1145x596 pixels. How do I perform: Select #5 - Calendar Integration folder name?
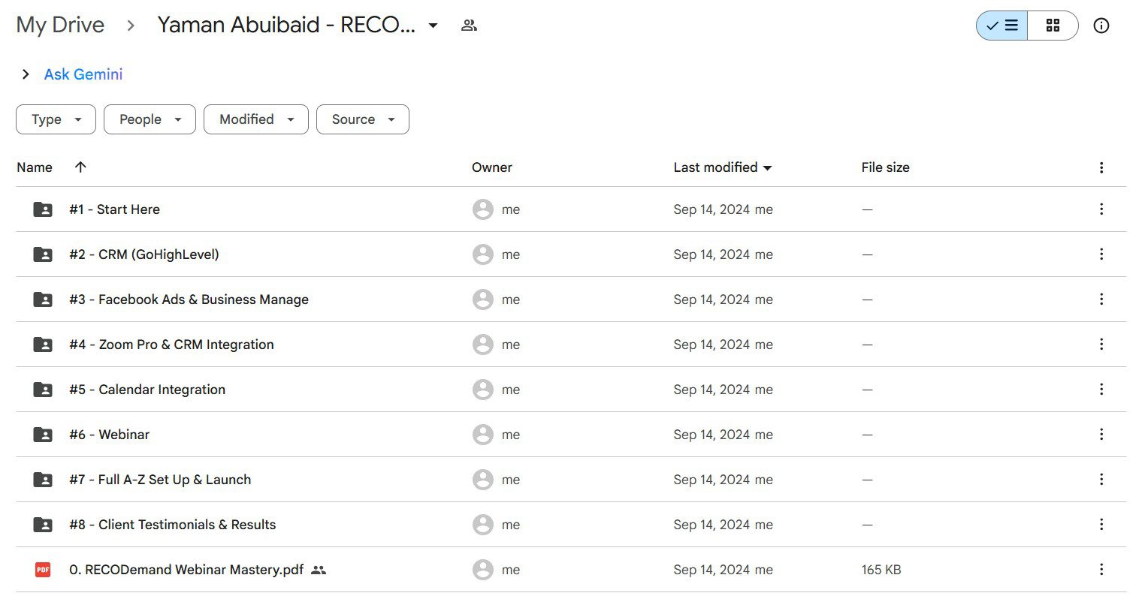coord(147,390)
